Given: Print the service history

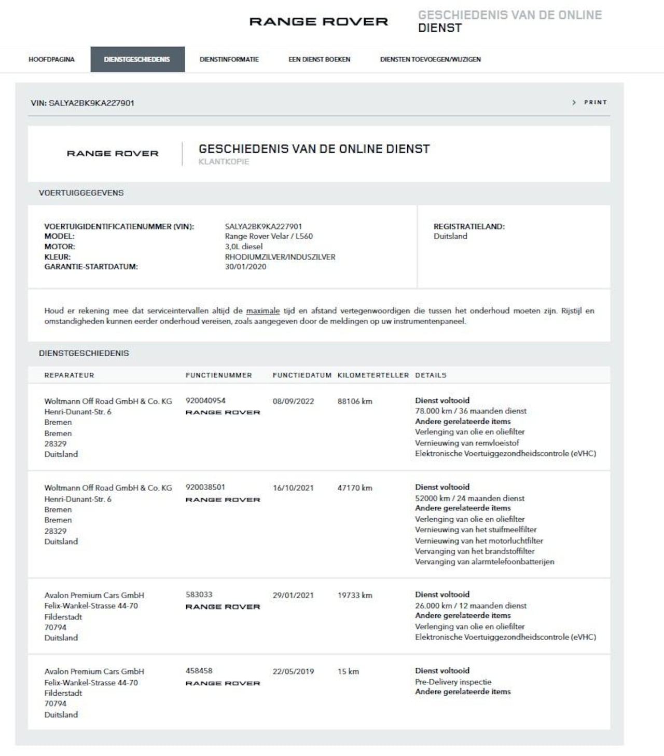Looking at the screenshot, I should click(595, 103).
